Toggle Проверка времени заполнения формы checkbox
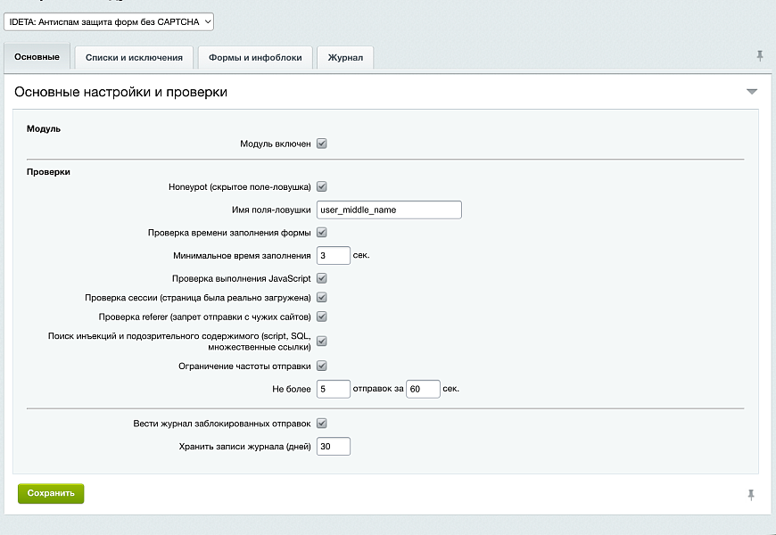Image resolution: width=776 pixels, height=535 pixels. pos(322,232)
